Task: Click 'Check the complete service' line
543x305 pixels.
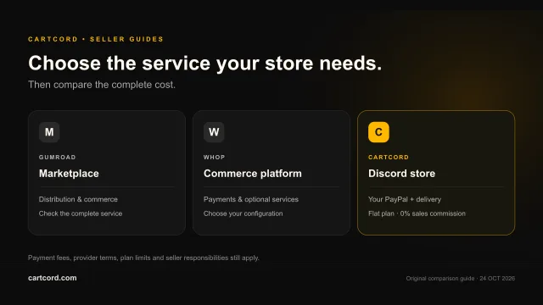Action: [x=81, y=213]
